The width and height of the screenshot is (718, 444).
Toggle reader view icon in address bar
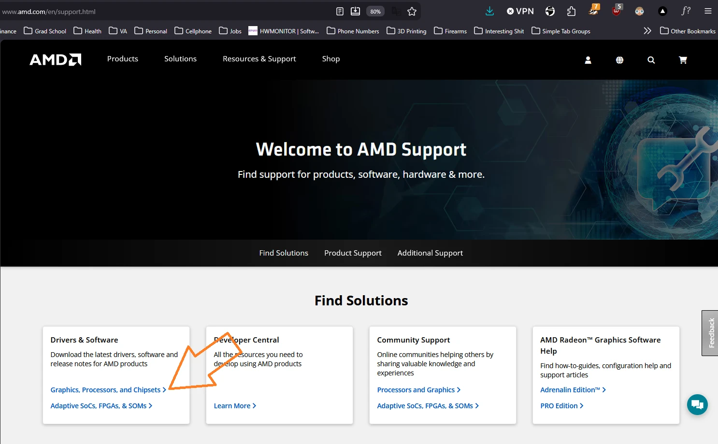(x=340, y=11)
